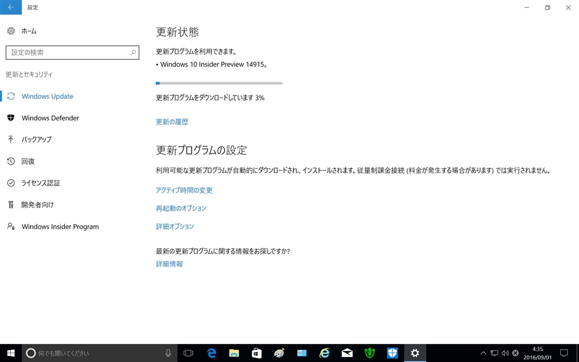Viewport: 579px width, 362px height.
Task: Open the 更新の履歴 link
Action: tap(172, 122)
